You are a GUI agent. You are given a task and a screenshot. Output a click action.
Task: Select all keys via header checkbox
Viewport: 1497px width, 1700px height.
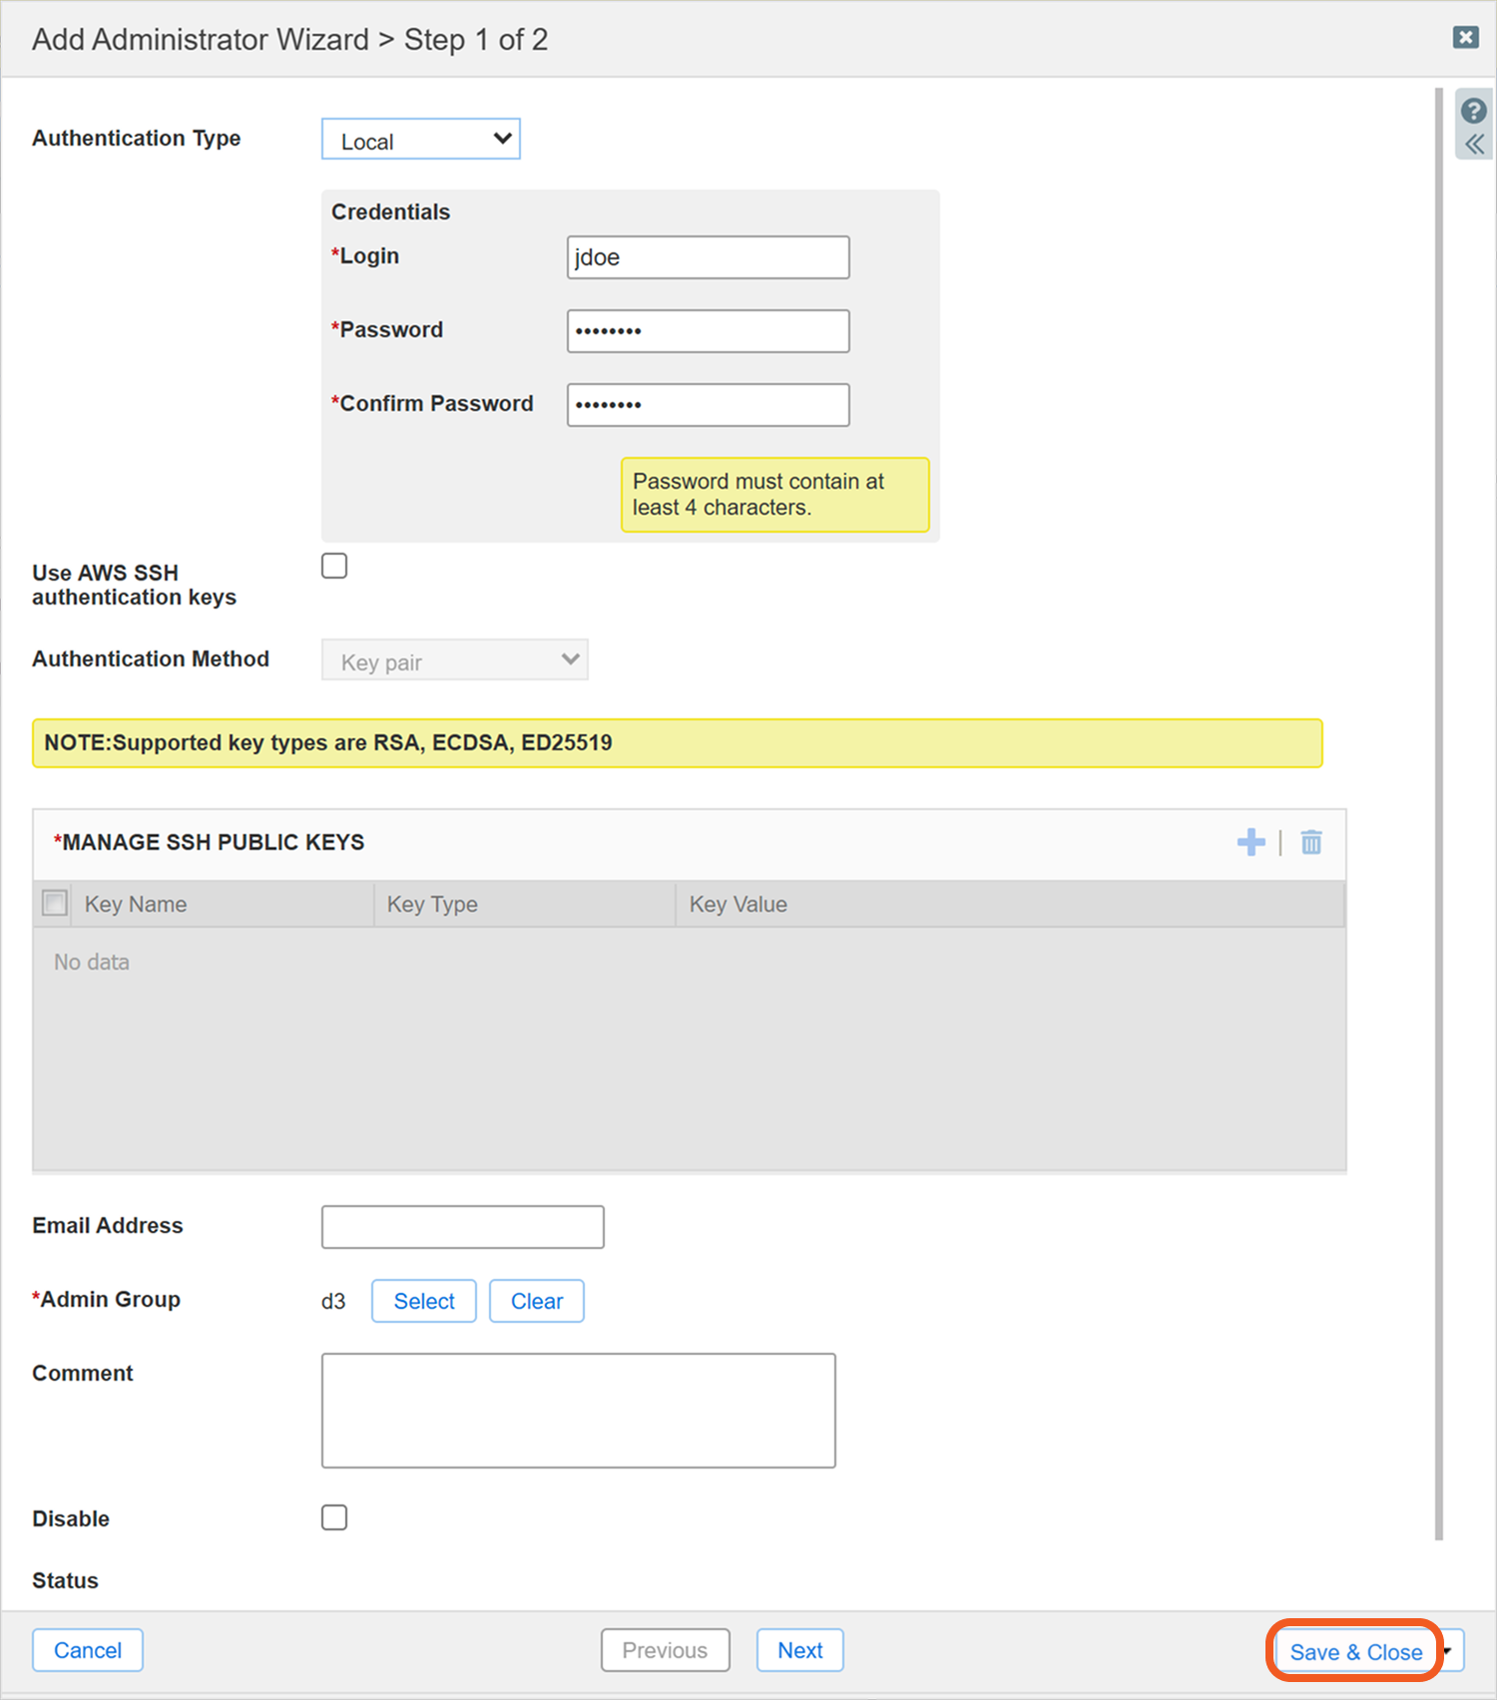(x=55, y=903)
